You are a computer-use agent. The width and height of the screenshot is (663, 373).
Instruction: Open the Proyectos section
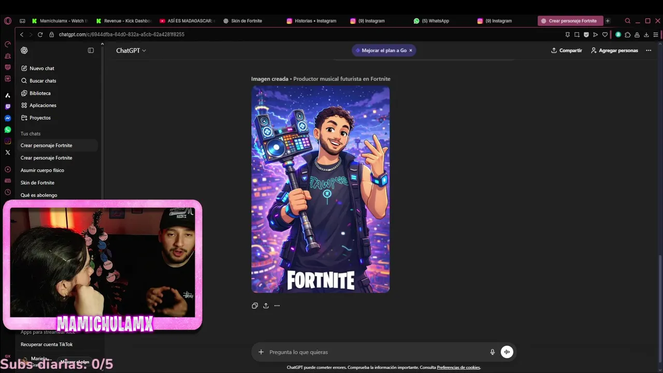36,118
